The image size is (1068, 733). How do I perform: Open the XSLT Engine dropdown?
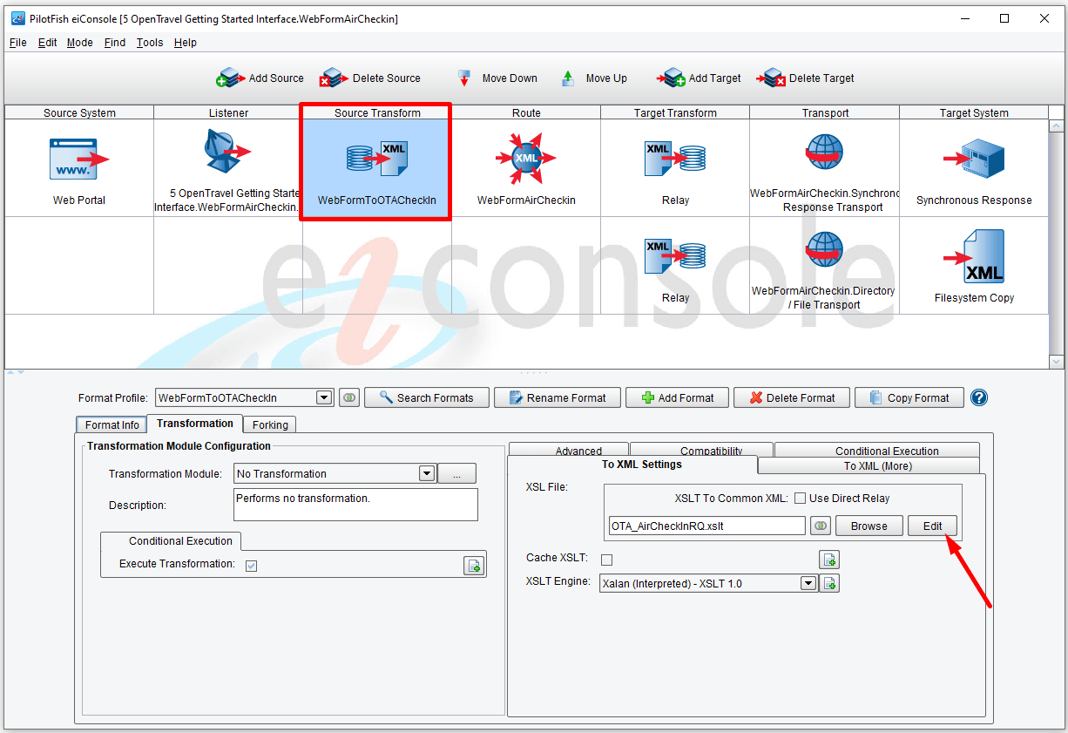pos(808,583)
